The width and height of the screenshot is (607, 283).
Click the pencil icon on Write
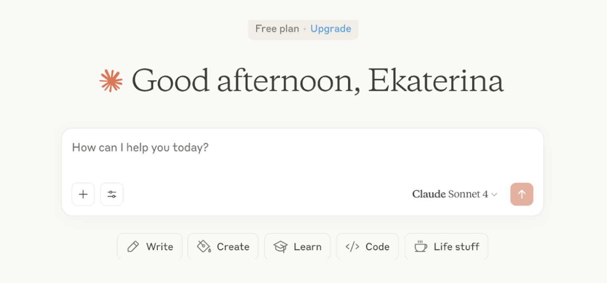(x=133, y=247)
